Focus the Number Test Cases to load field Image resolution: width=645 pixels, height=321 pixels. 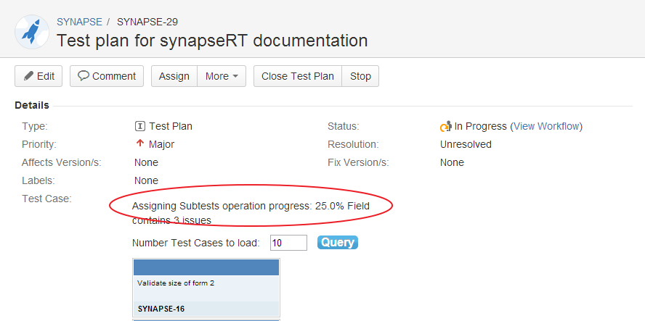click(x=288, y=243)
